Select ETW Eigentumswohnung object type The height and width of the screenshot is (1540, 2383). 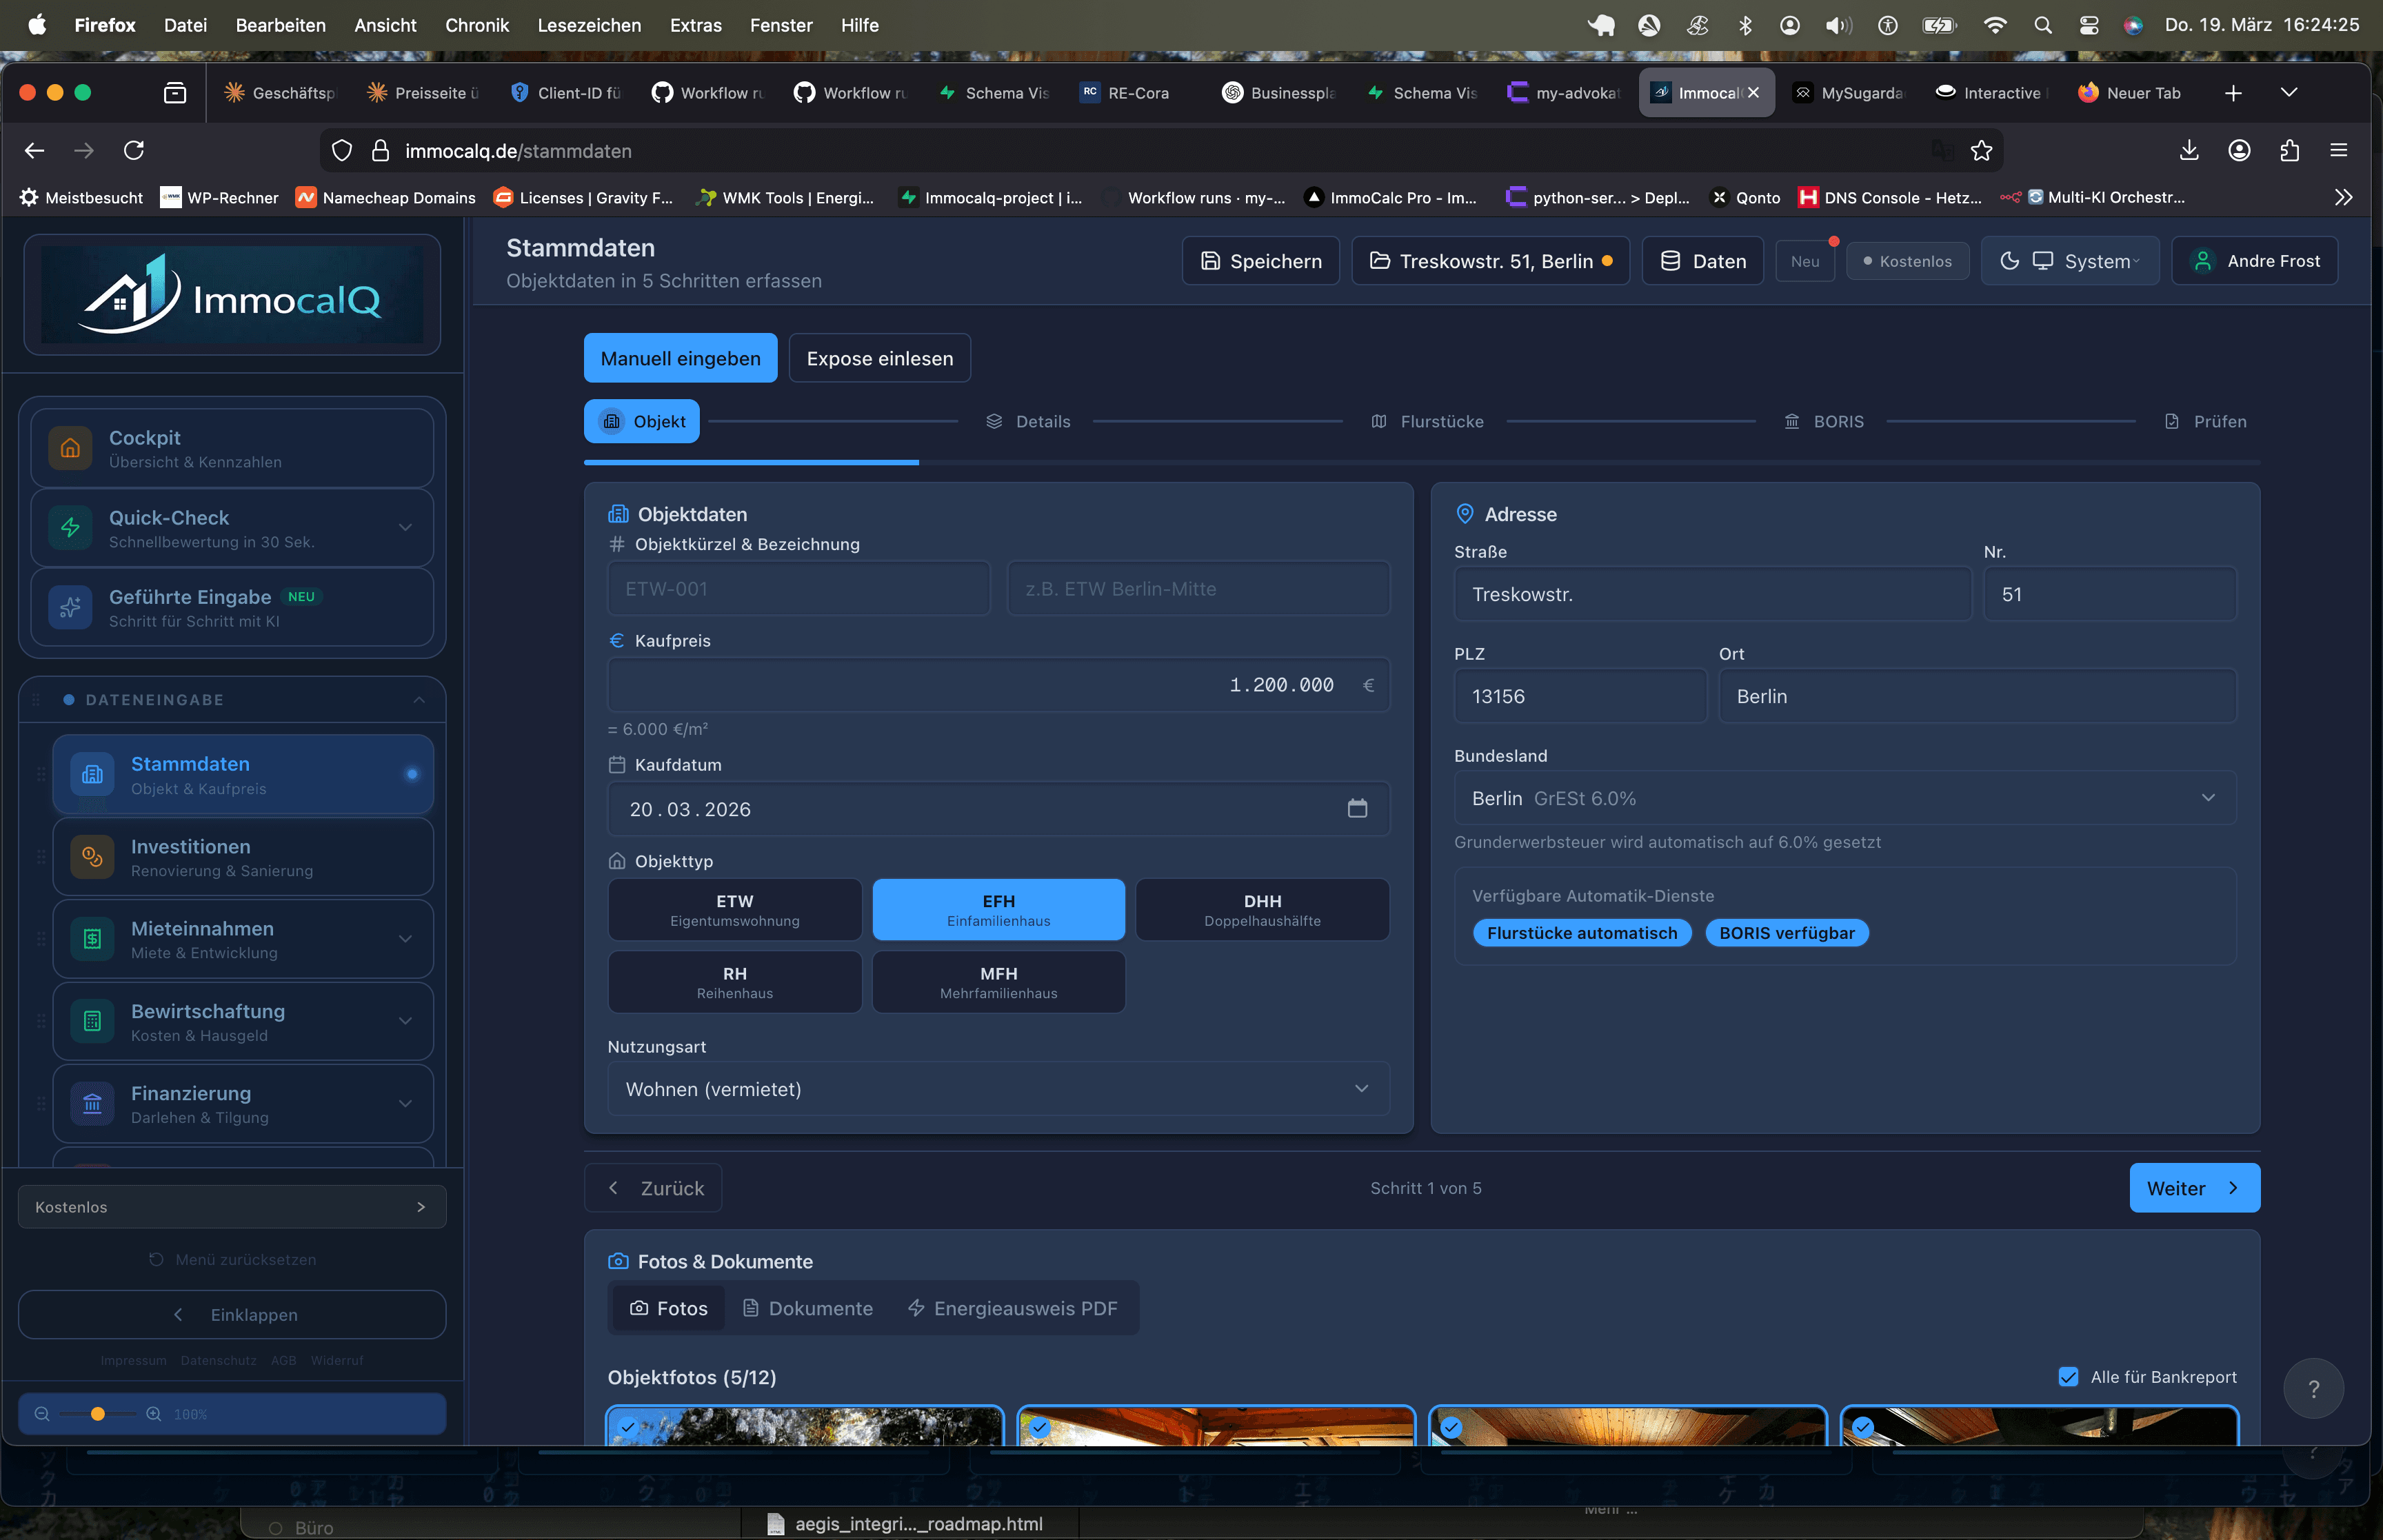[x=735, y=909]
